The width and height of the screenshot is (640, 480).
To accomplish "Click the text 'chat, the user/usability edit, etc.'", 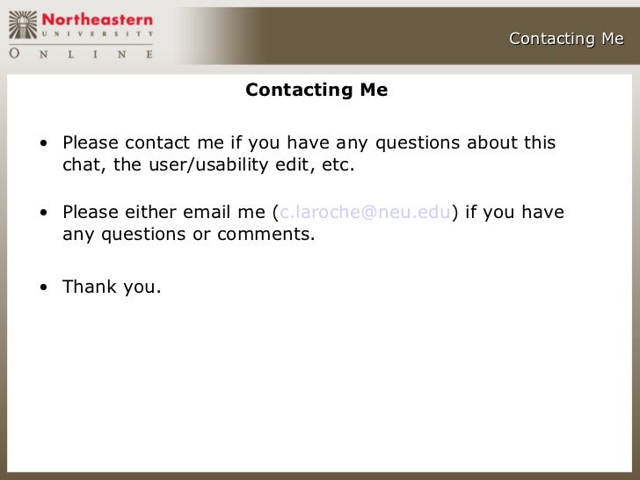I will pos(208,165).
